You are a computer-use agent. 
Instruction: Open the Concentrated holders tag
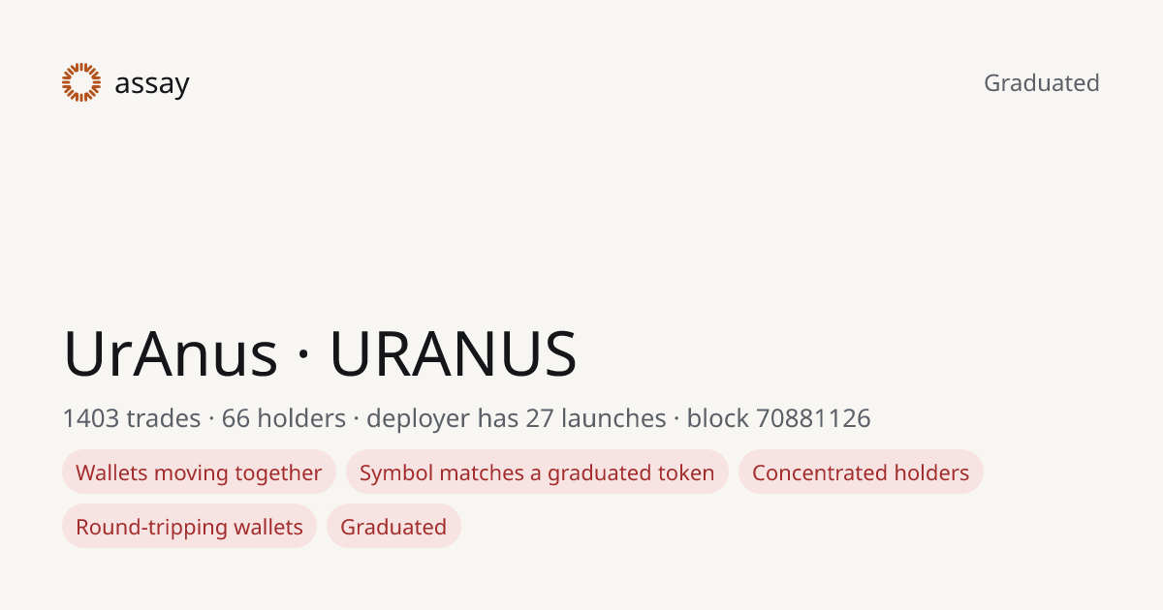861,473
